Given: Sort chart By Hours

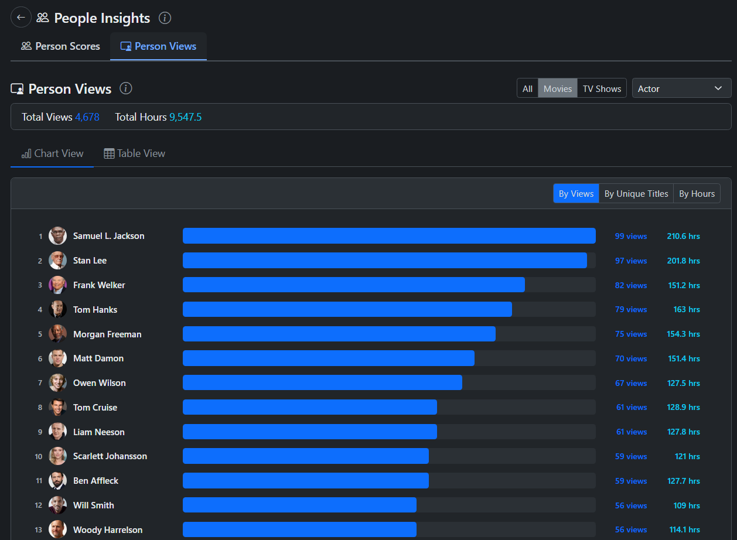Looking at the screenshot, I should (697, 193).
